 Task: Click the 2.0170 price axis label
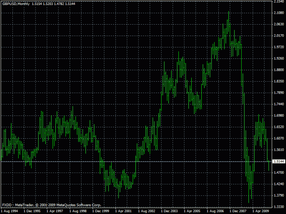[x=279, y=36]
